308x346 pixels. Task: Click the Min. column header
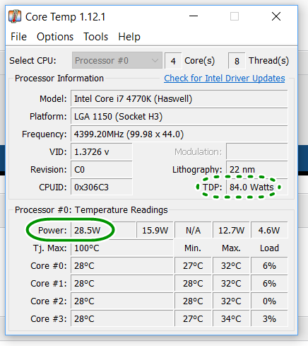coord(193,248)
